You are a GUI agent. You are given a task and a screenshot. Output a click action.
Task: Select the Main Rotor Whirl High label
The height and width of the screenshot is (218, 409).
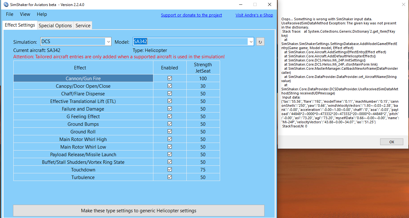(x=83, y=139)
